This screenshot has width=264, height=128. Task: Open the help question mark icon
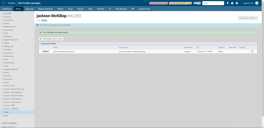(237, 3)
